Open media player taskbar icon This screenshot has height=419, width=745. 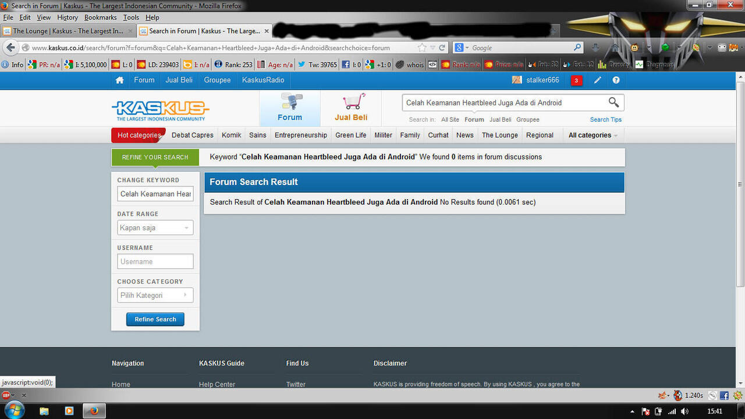point(69,411)
